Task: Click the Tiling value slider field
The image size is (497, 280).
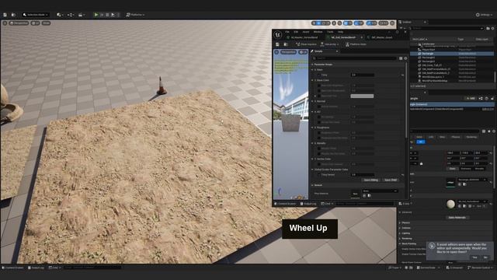Action: (x=363, y=75)
